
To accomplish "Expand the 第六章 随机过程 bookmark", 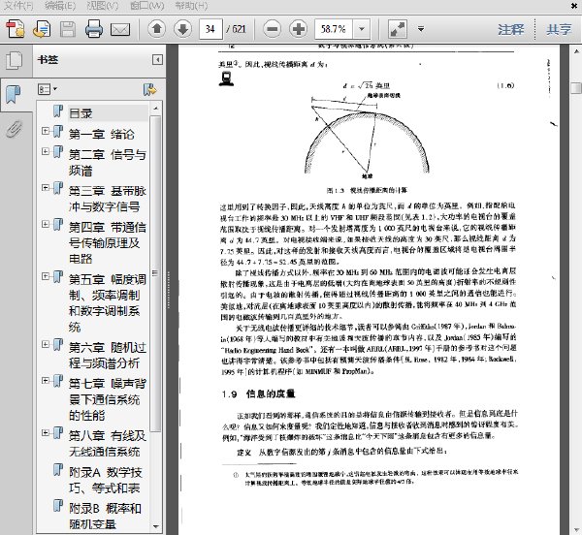I will click(46, 344).
